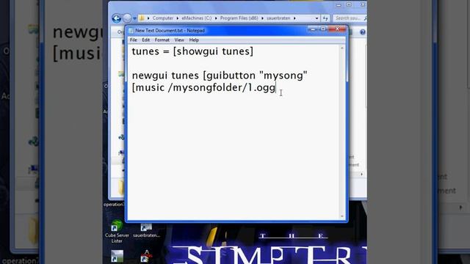Click the Explorer refresh button

click(325, 18)
